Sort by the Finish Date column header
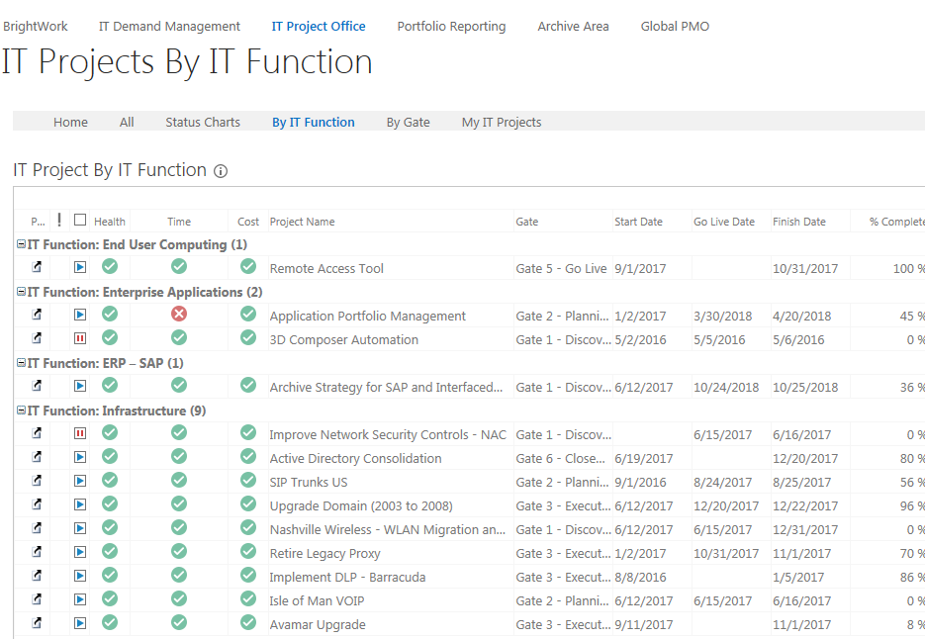This screenshot has height=639, width=925. click(x=798, y=222)
